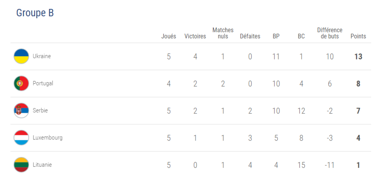
Task: Click the Points column header
Action: click(358, 36)
